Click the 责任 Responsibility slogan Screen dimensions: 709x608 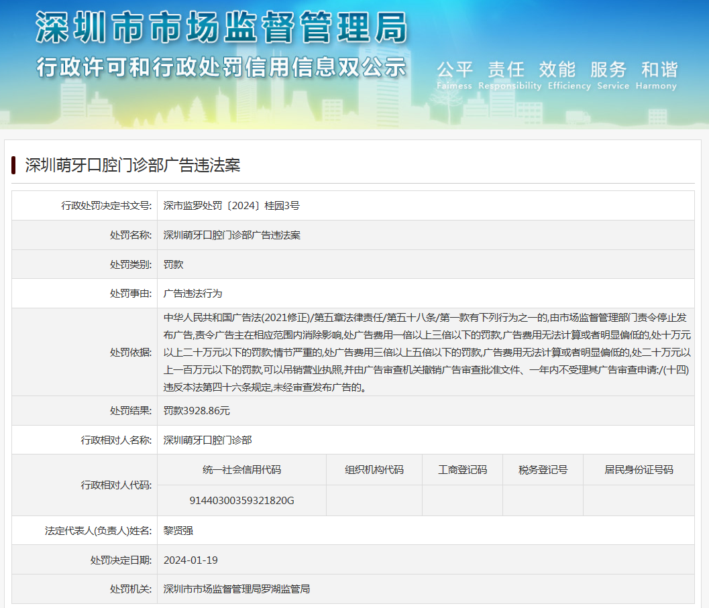pyautogui.click(x=510, y=76)
